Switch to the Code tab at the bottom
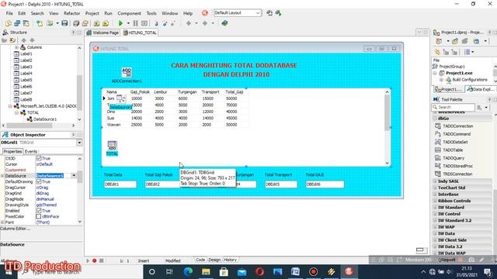 [x=200, y=260]
